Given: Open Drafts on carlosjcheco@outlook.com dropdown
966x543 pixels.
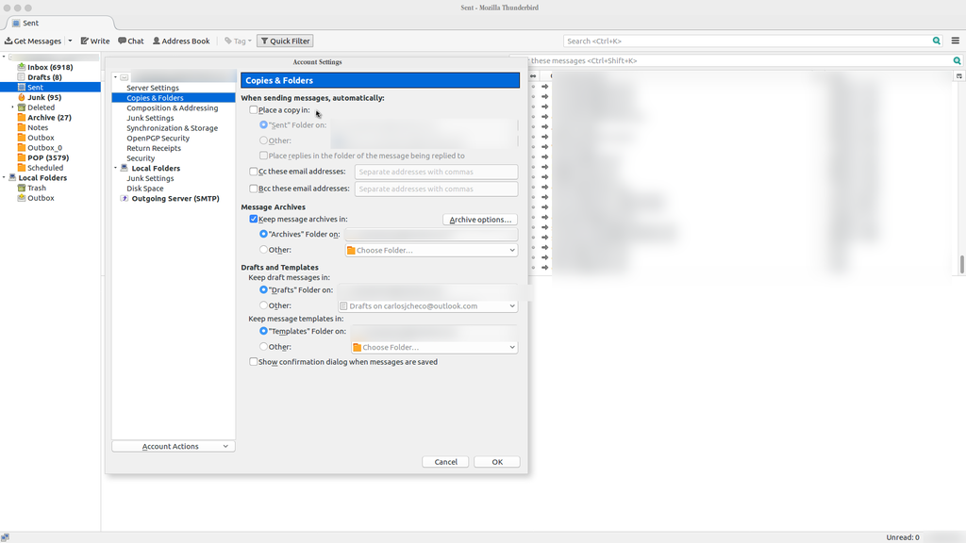Looking at the screenshot, I should (x=427, y=306).
